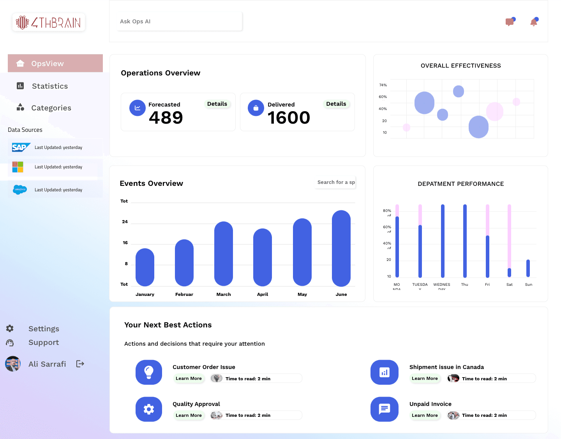Open the notifications bell icon
This screenshot has width=561, height=439.
pyautogui.click(x=534, y=22)
